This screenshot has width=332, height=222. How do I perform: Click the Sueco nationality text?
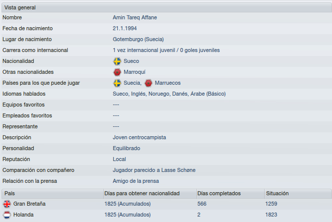pos(131,61)
